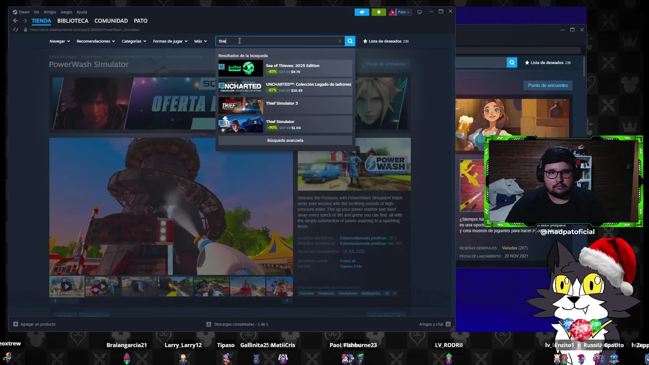
Task: Switch to the BIBLIOTECA tab
Action: coord(73,21)
